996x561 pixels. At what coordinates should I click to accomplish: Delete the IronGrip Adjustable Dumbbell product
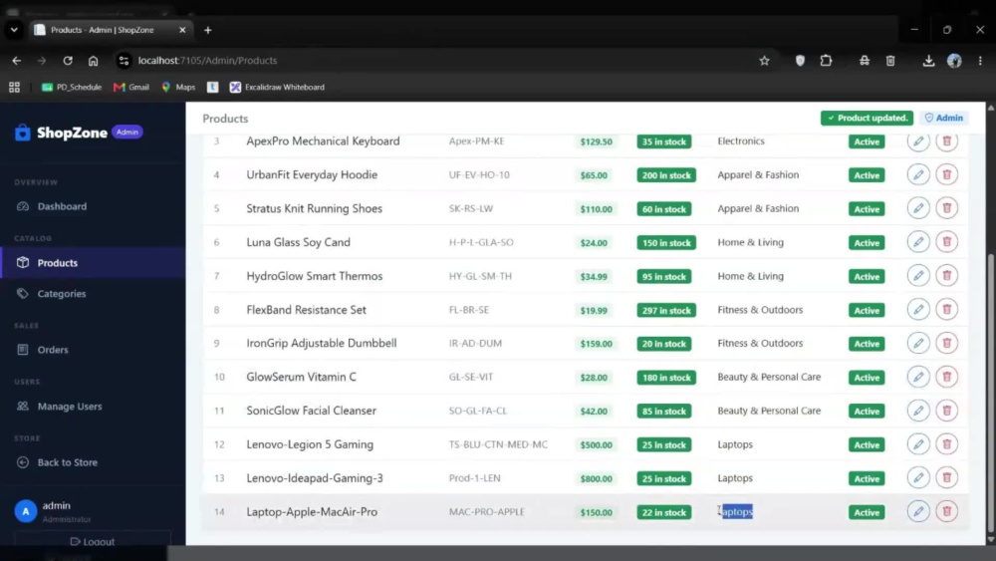pos(946,343)
